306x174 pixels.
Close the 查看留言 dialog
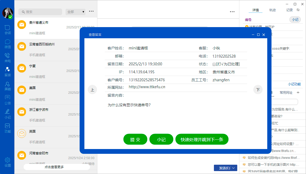(264, 35)
